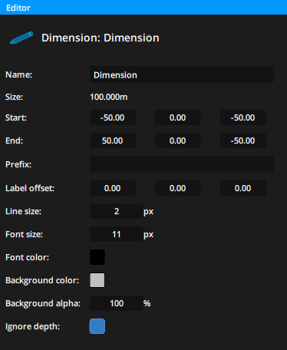Select the Start X field showing -50.00
The width and height of the screenshot is (287, 350).
click(113, 117)
